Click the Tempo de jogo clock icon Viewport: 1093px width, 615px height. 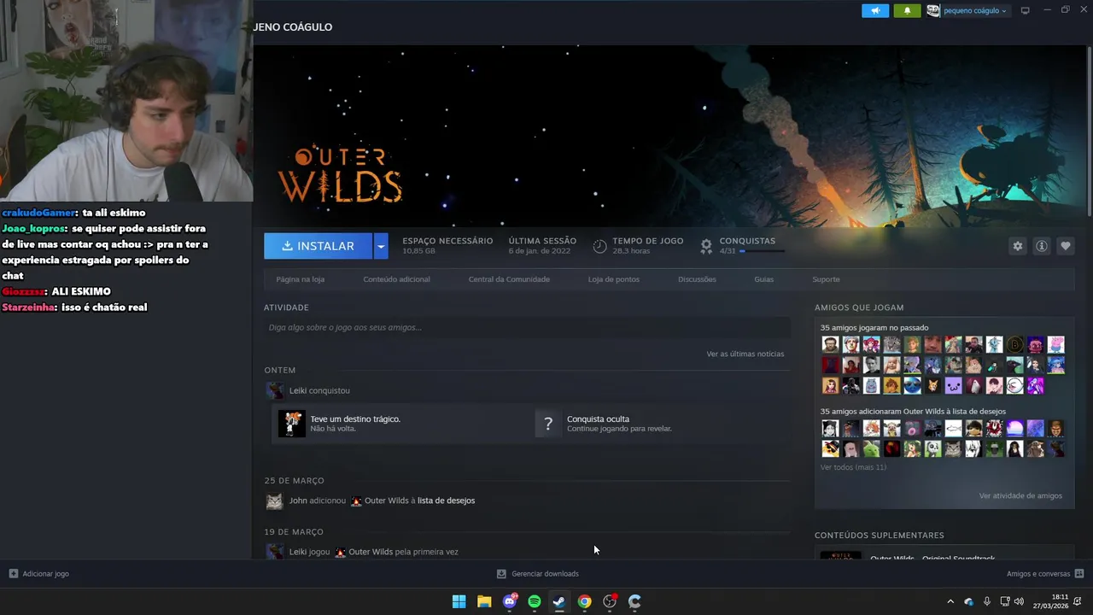[x=599, y=246]
